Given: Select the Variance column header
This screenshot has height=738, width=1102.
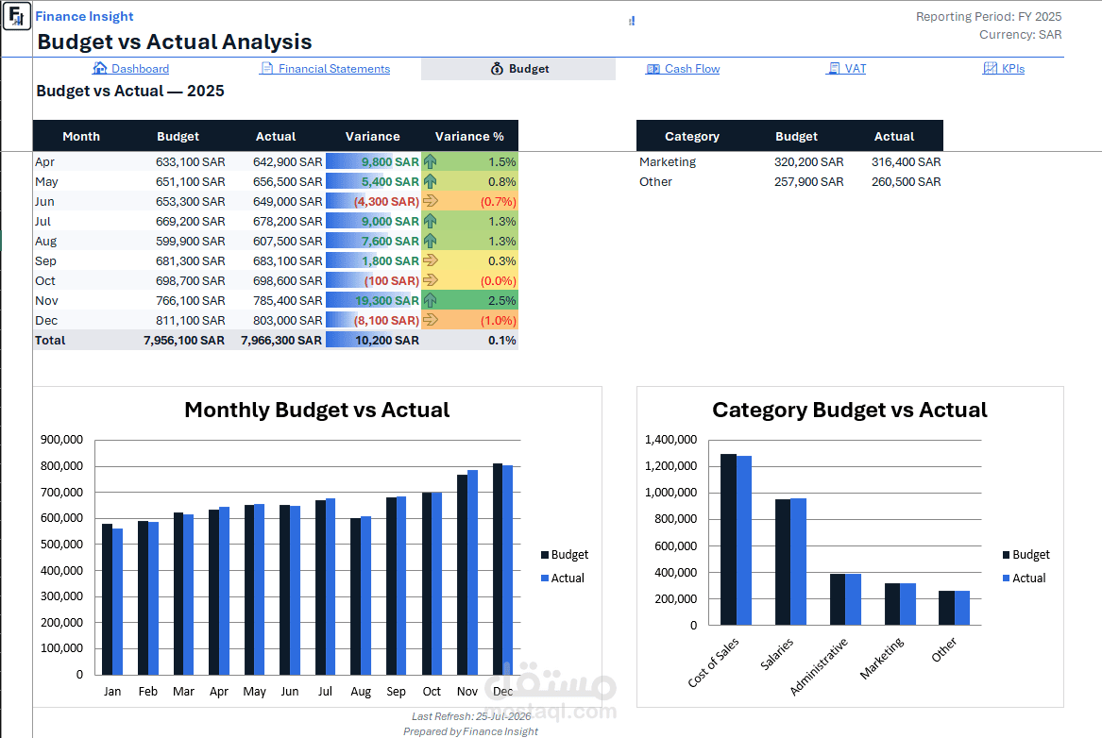Looking at the screenshot, I should (x=372, y=136).
